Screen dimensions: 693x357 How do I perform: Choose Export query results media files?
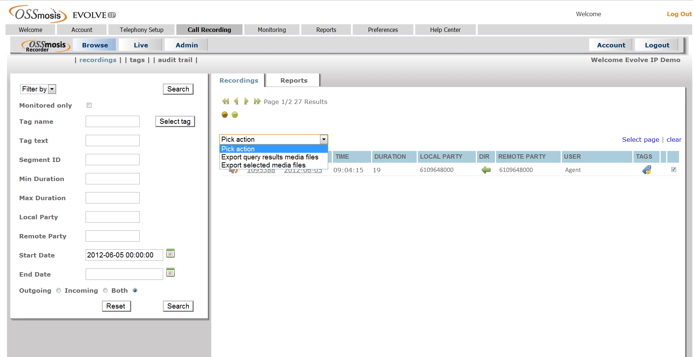270,157
